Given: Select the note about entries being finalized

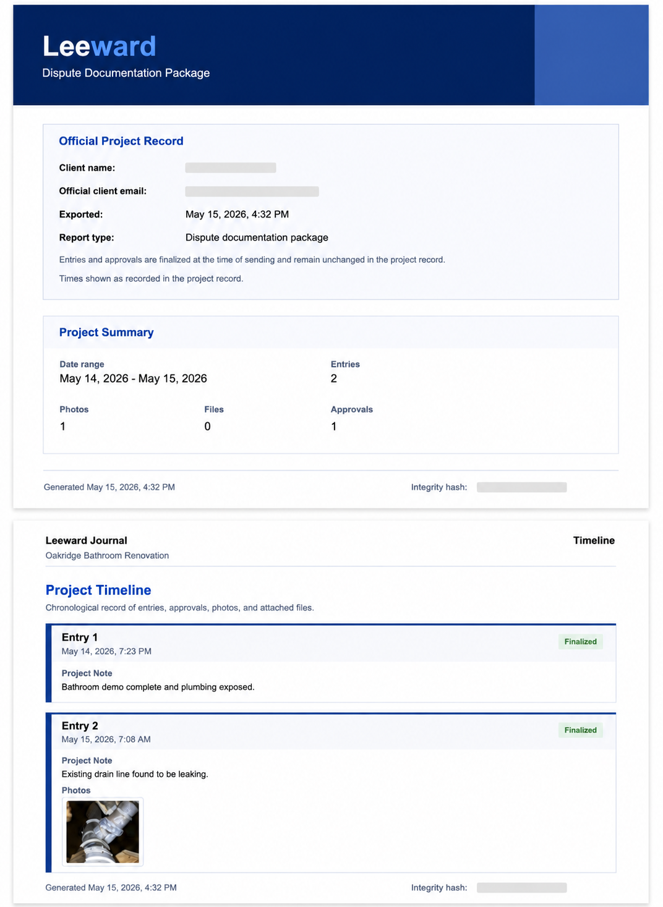Looking at the screenshot, I should (x=252, y=260).
